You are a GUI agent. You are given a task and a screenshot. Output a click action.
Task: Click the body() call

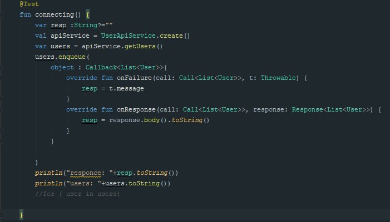(x=155, y=120)
